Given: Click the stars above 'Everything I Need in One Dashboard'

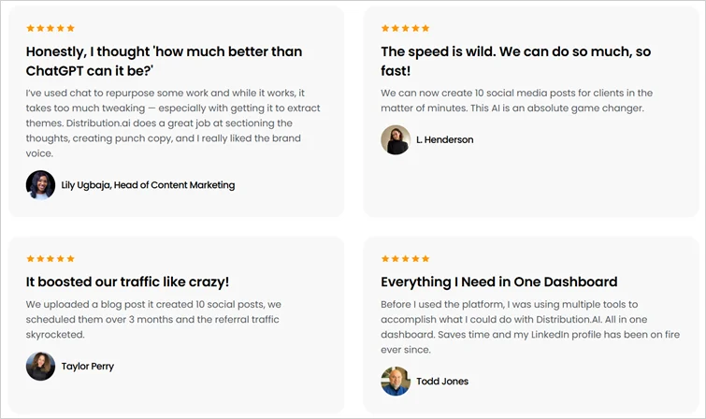Looking at the screenshot, I should pyautogui.click(x=405, y=258).
